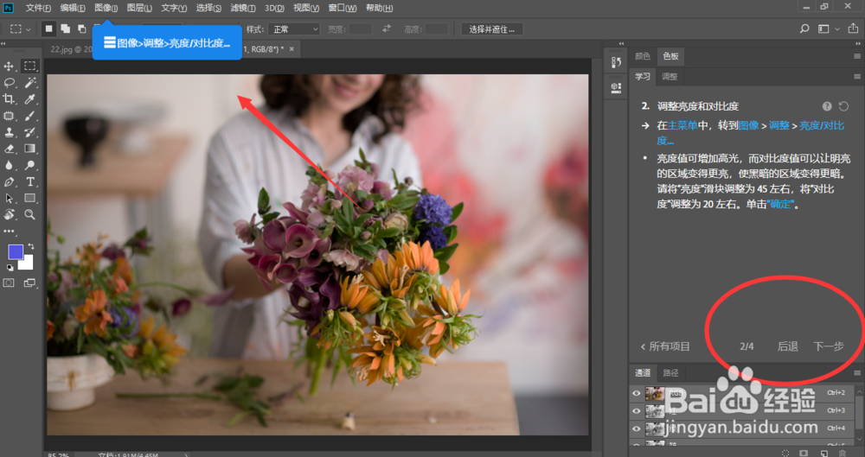Toggle visibility of Green channel
The height and width of the screenshot is (457, 865).
click(636, 428)
